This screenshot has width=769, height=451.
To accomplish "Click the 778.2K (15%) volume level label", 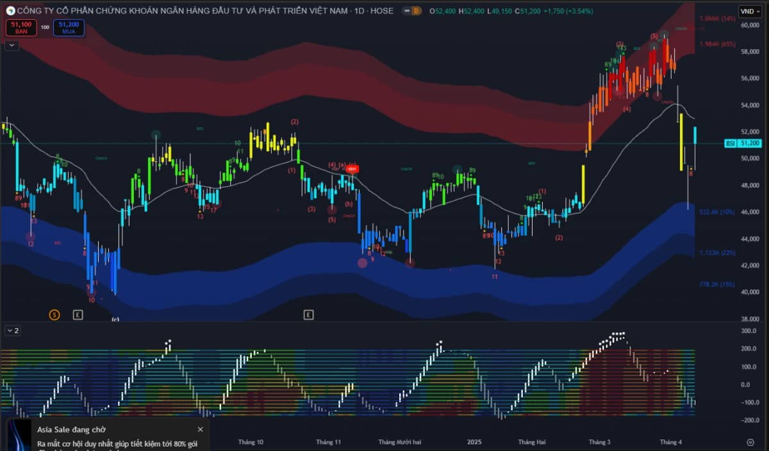I will 717,284.
